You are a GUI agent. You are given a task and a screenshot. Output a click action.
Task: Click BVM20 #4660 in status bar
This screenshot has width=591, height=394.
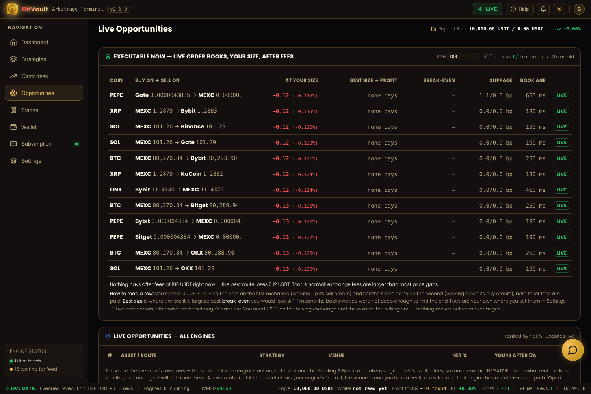coord(216,388)
